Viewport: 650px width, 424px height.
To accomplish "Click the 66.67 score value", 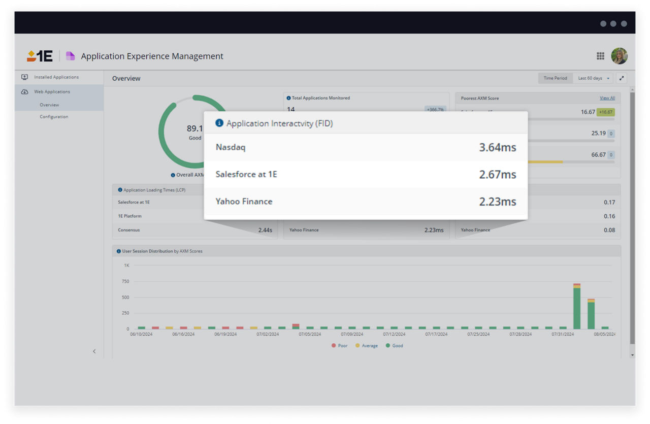I will click(598, 154).
